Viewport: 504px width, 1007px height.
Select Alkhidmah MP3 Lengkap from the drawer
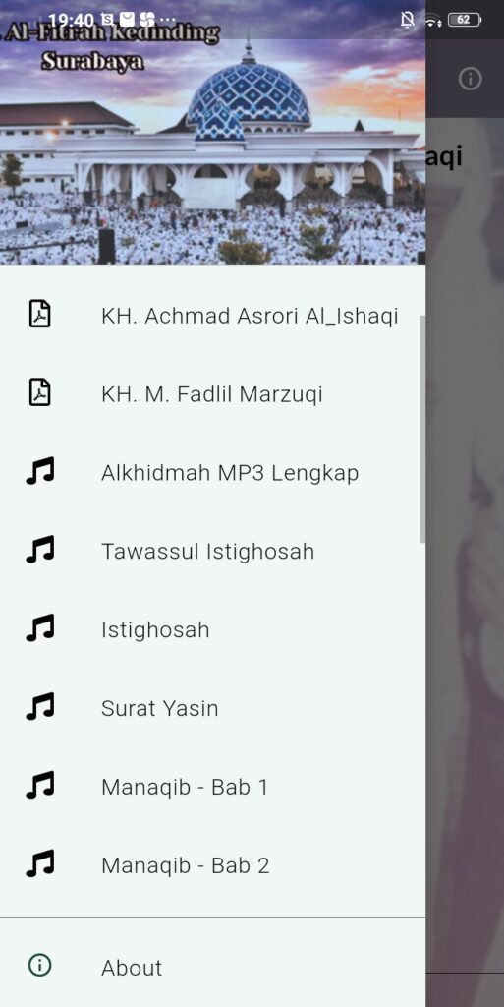[213, 473]
